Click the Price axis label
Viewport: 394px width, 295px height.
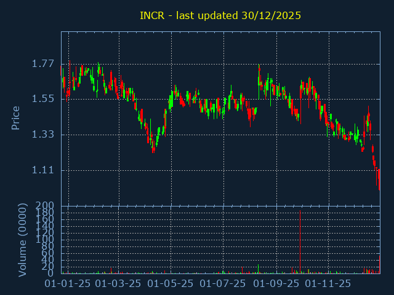pyautogui.click(x=16, y=117)
